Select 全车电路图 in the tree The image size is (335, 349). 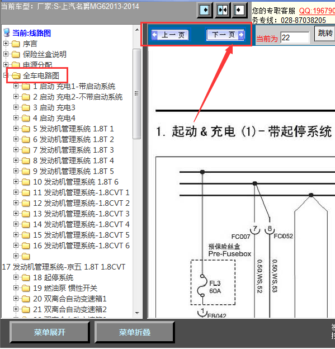[41, 76]
